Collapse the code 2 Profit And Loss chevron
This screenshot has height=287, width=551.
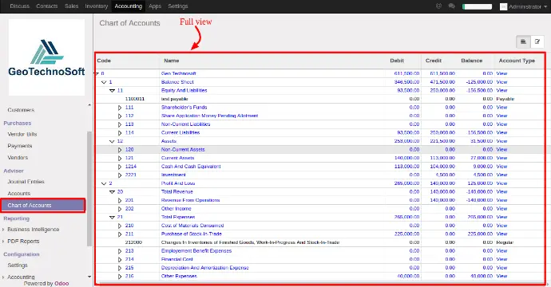pos(104,183)
